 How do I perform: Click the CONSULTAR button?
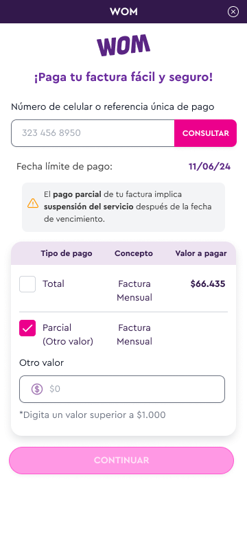[205, 133]
